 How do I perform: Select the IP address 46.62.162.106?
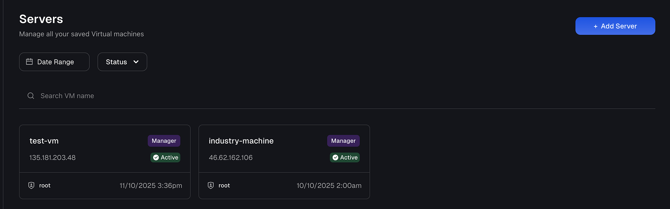point(231,157)
